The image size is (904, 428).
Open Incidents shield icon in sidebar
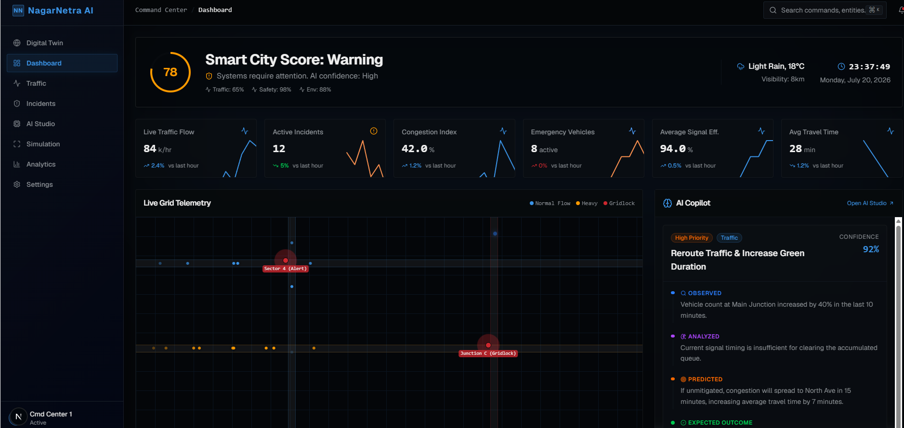(17, 104)
